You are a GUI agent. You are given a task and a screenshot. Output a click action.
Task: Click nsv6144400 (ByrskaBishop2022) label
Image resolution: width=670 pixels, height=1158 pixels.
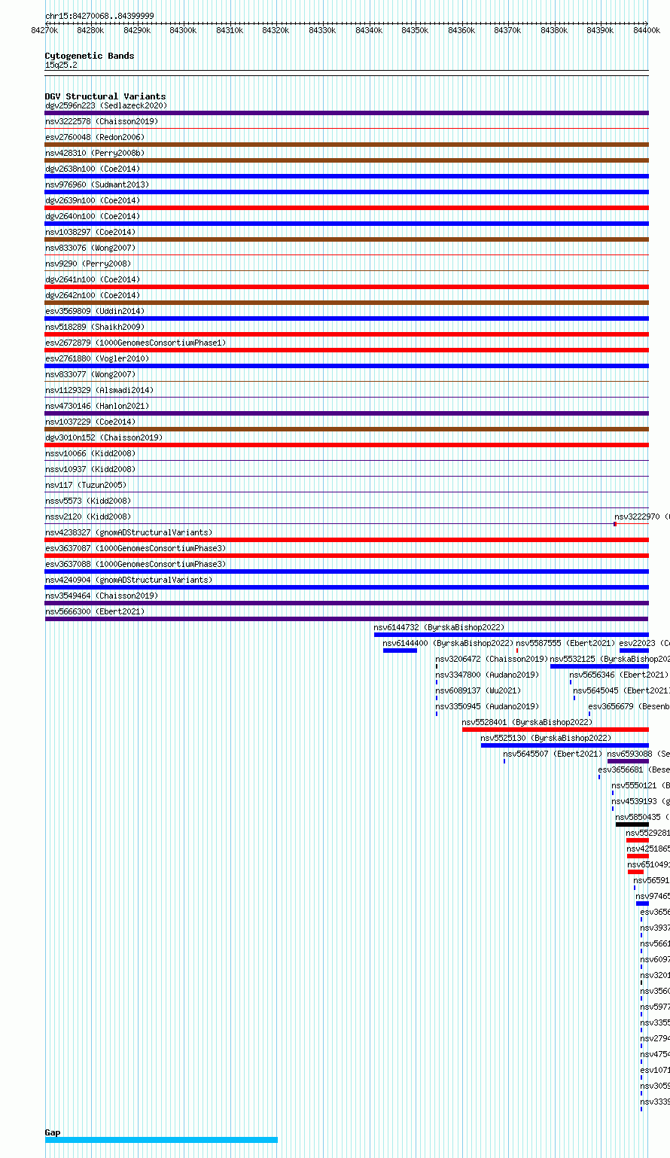coord(449,643)
